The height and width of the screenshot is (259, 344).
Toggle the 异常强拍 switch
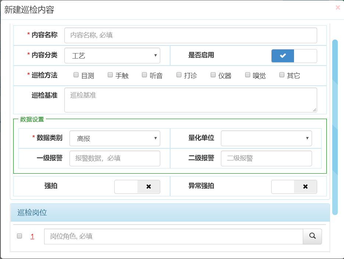pos(294,186)
